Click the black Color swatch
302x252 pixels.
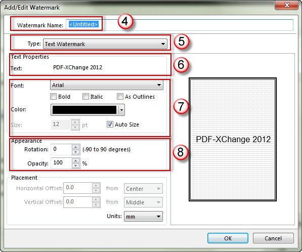(84, 110)
